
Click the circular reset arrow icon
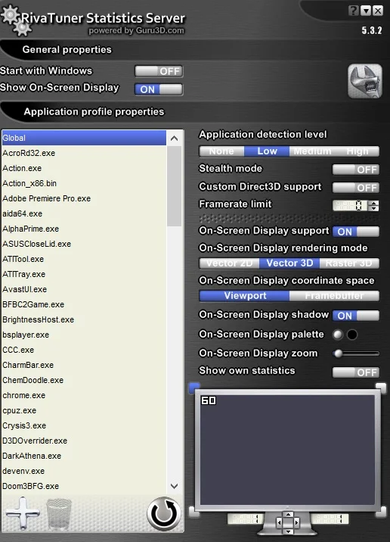click(163, 514)
